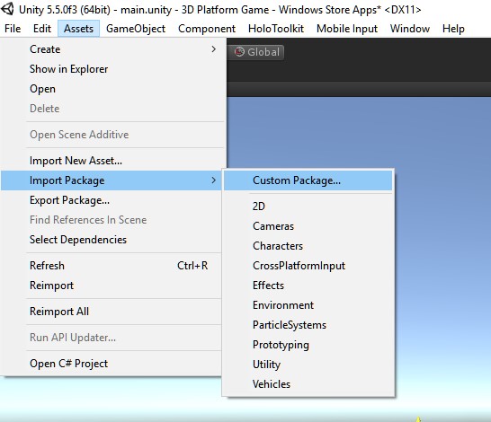Expand the Create submenu

tap(113, 49)
